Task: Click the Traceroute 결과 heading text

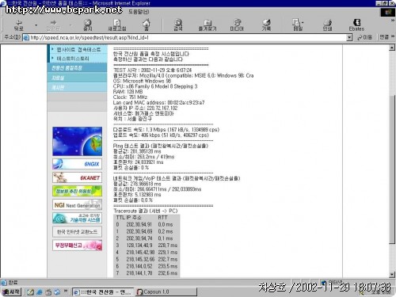Action: click(x=146, y=211)
